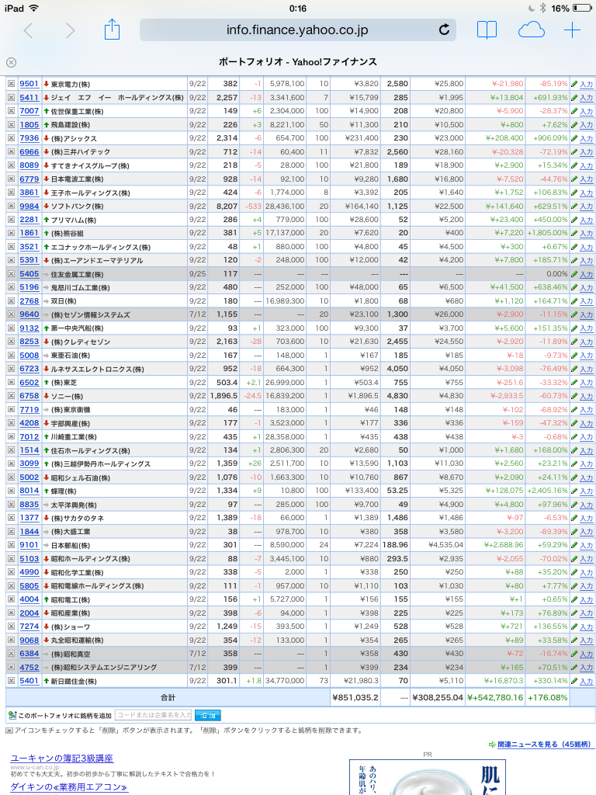Edit entry with pencil icon for 7274 ショーワ
The width and height of the screenshot is (596, 795).
(574, 627)
